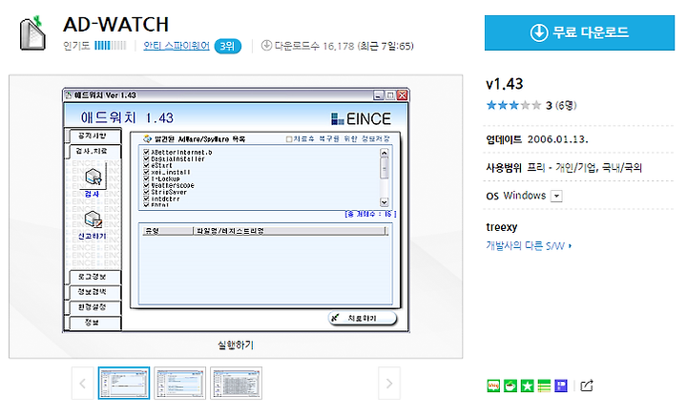Image resolution: width=687 pixels, height=418 pixels.
Task: Open the external share arrow icon
Action: pyautogui.click(x=587, y=386)
